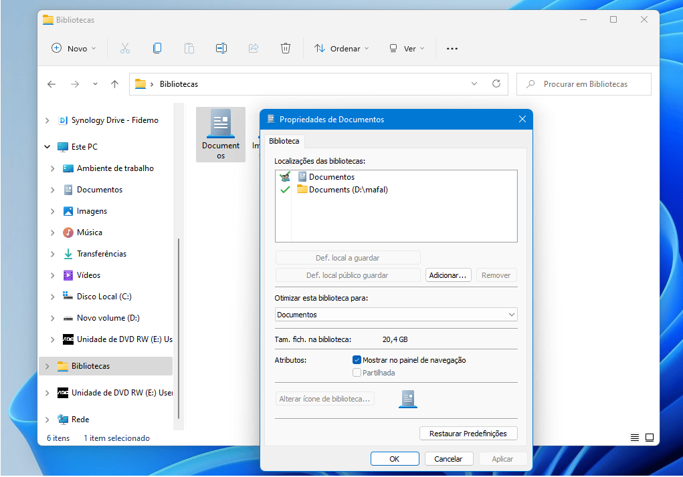This screenshot has height=477, width=683.
Task: Click the Cut scissors icon in toolbar
Action: click(125, 48)
